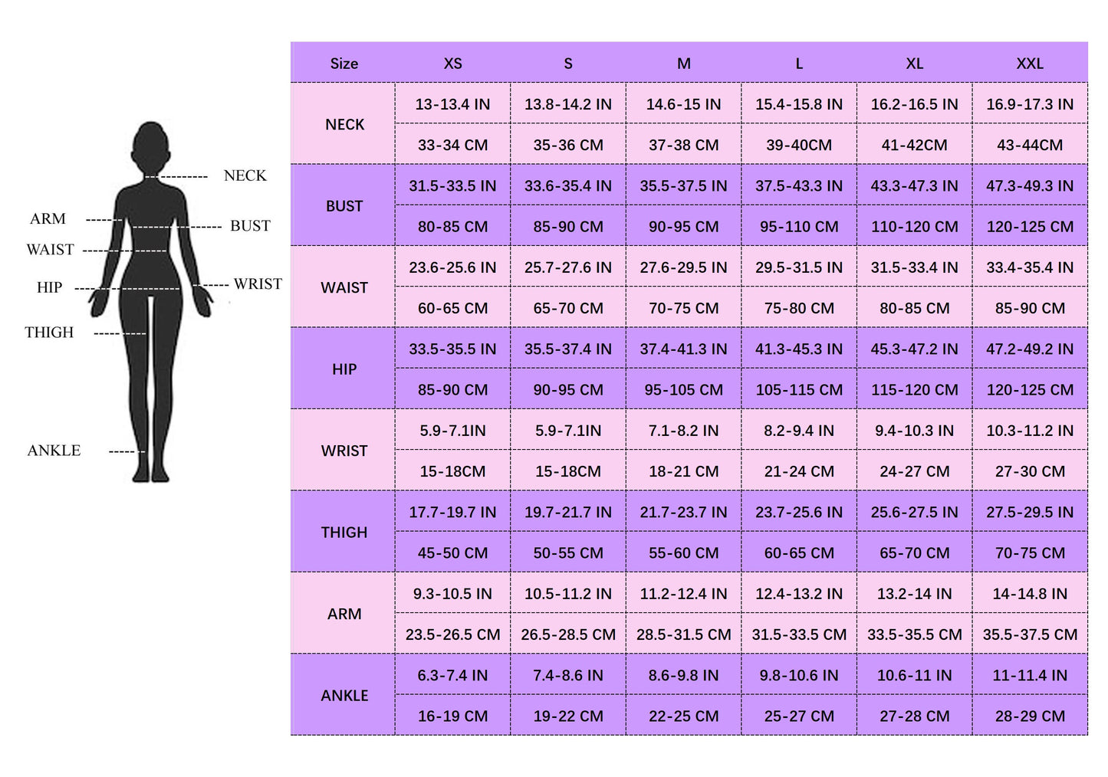Click the M size column header
The width and height of the screenshot is (1108, 777).
coord(683,64)
